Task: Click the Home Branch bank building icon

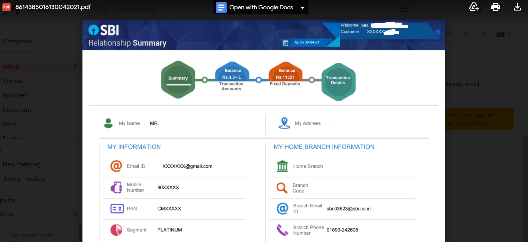Action: click(x=282, y=166)
